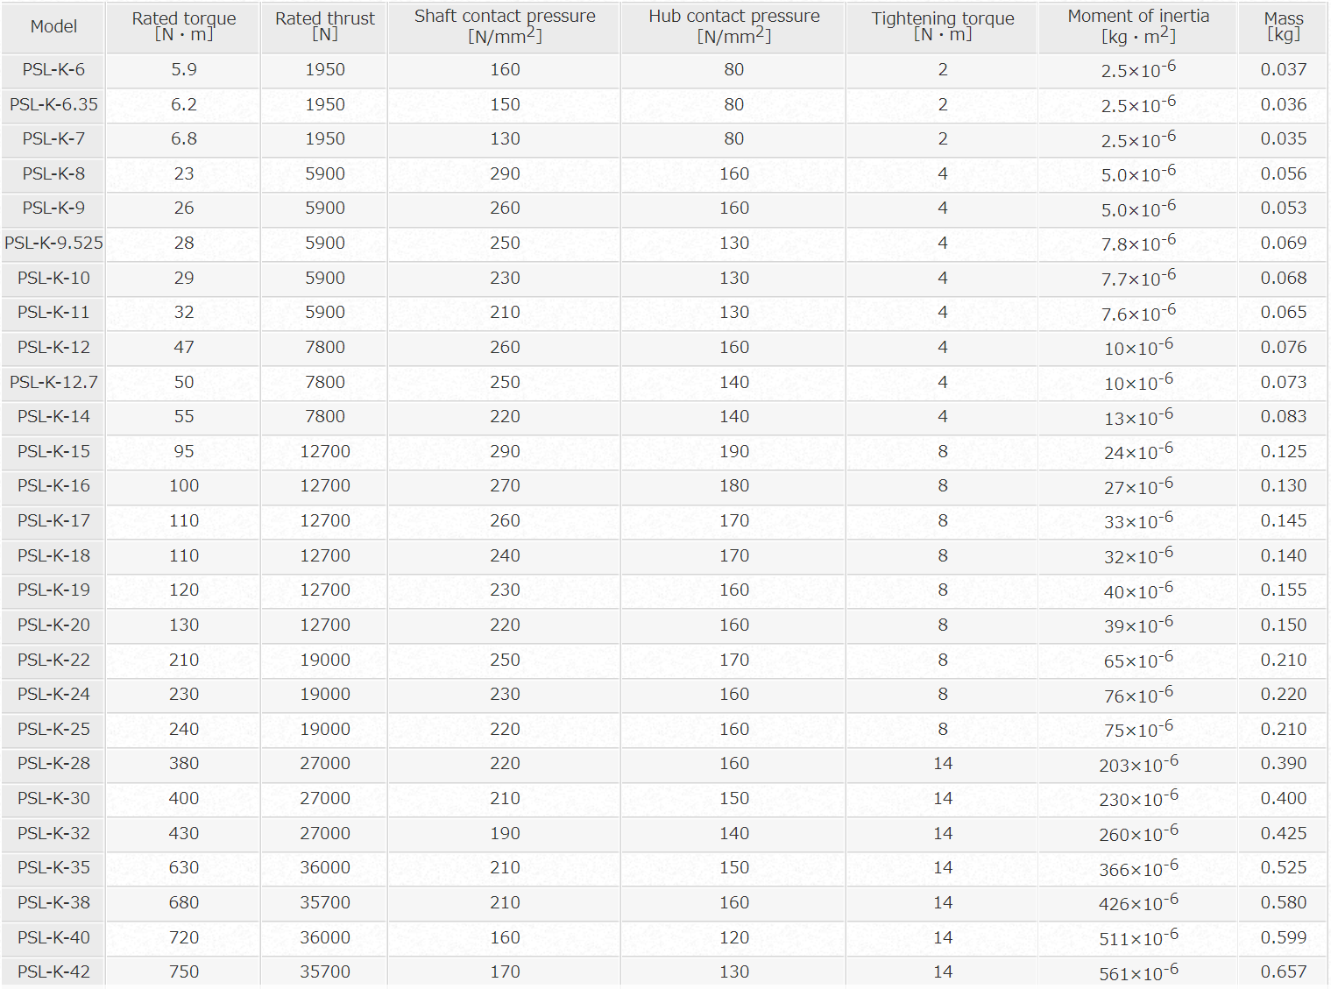Select model cell PSL-K-9.525
Screen dimensions: 1331x989
point(53,244)
